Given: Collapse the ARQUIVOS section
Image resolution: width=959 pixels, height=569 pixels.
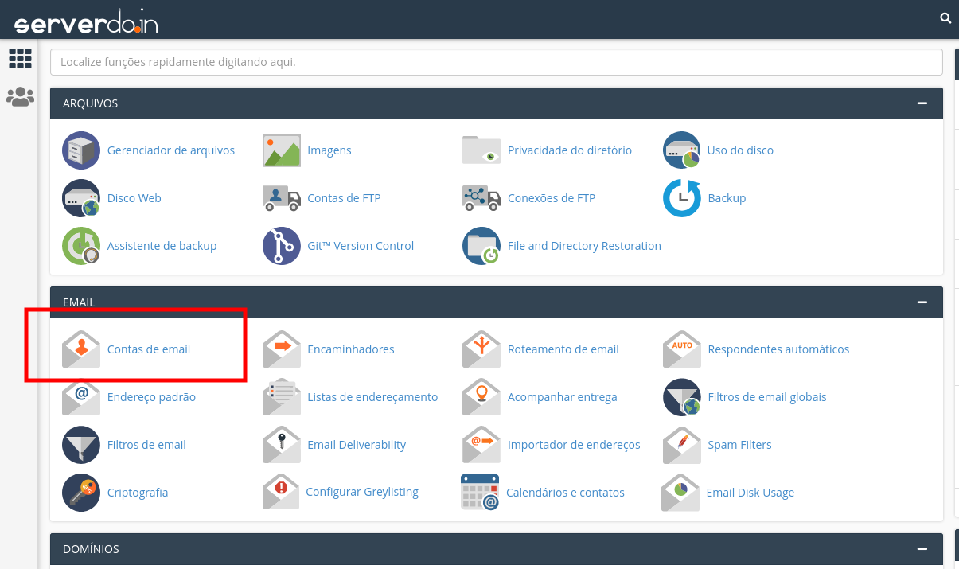Looking at the screenshot, I should point(922,103).
